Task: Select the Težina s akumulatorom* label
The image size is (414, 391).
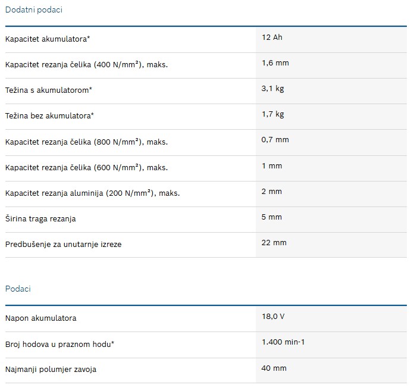Action: 49,90
